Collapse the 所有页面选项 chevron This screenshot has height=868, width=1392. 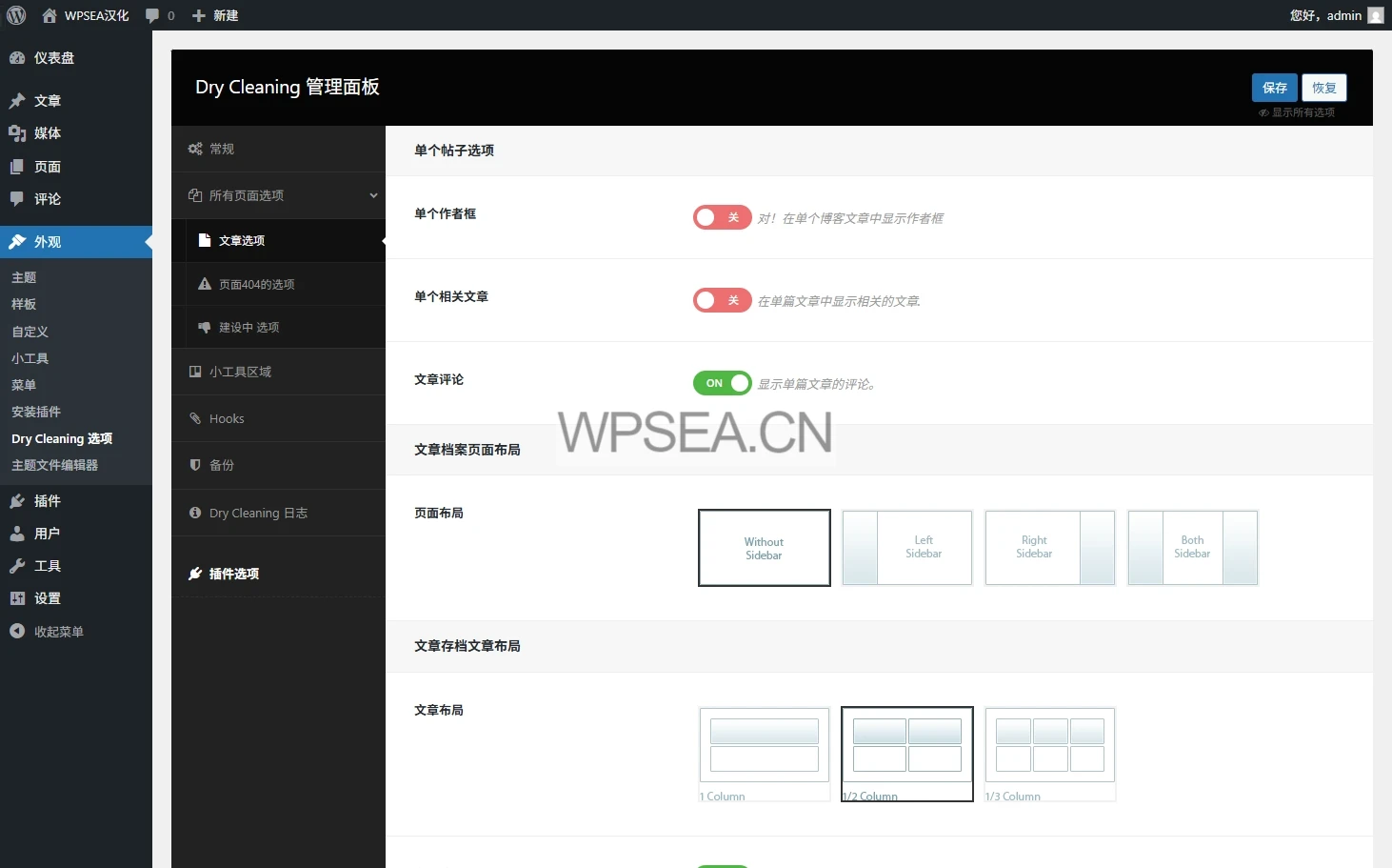point(373,195)
